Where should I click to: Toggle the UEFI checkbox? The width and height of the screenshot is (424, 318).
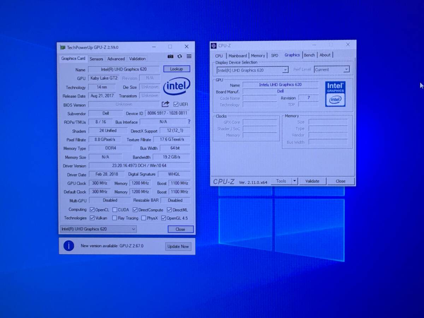click(176, 104)
